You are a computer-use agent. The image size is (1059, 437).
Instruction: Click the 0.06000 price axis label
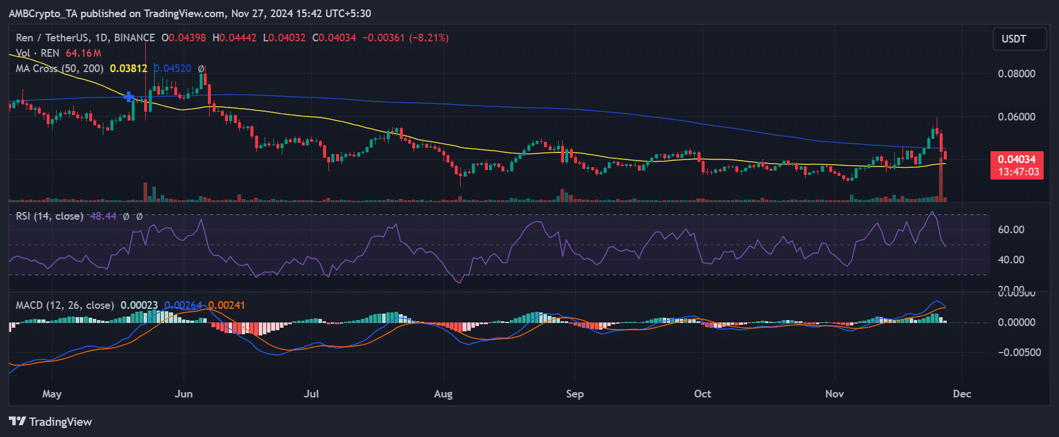tap(1016, 117)
